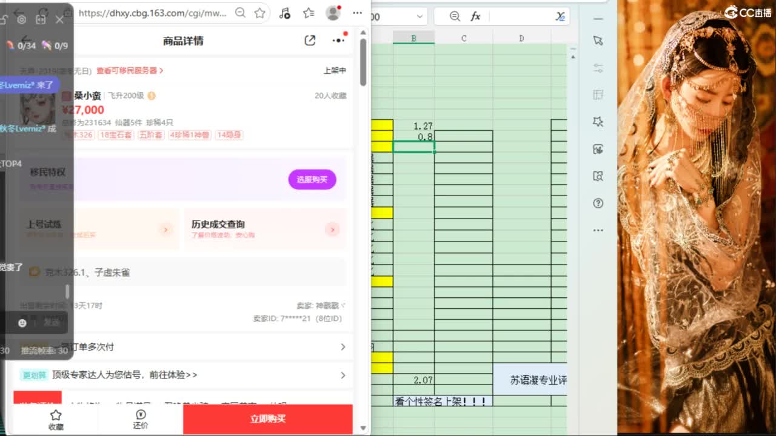Click the 4珍稀1神兽 tag

[190, 135]
